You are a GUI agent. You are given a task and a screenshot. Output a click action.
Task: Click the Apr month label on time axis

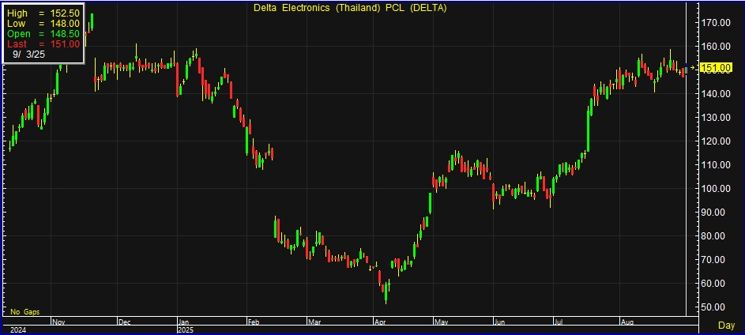tap(380, 322)
